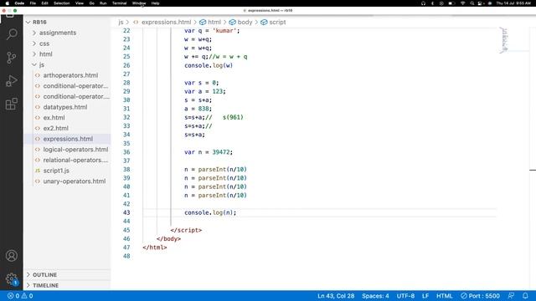Open the Extensions view
This screenshot has height=301, width=536.
point(12,104)
